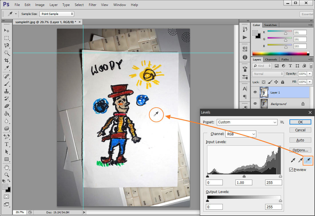Select the Zoom tool

[6, 175]
